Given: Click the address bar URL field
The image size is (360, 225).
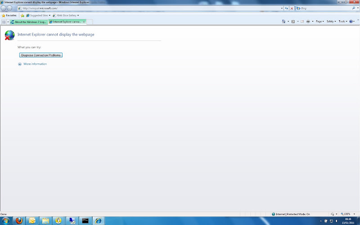Looking at the screenshot, I should (150, 8).
